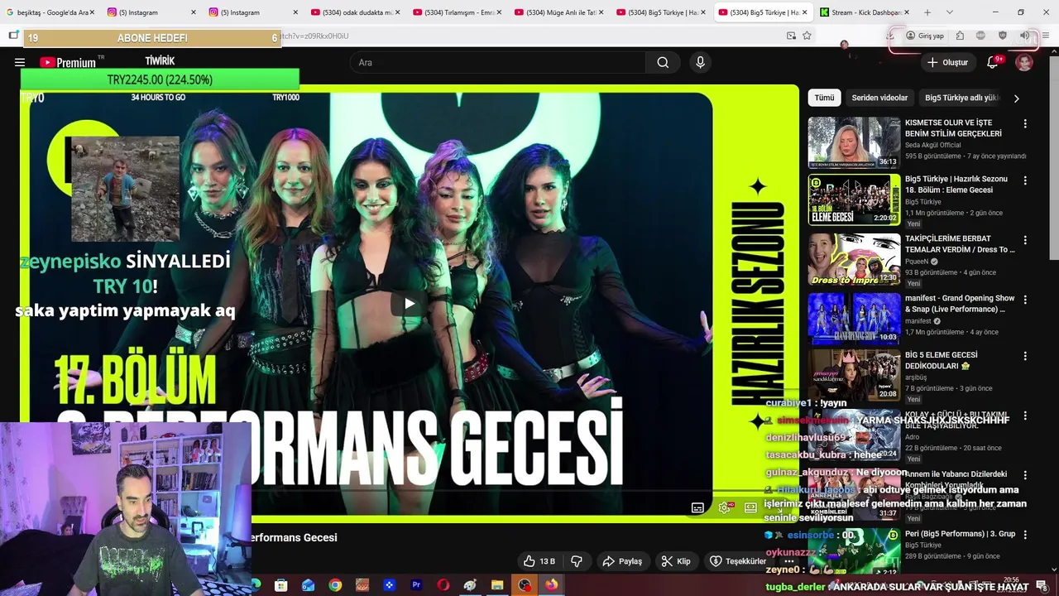
Task: Show more filter chips with right arrow
Action: click(1016, 98)
